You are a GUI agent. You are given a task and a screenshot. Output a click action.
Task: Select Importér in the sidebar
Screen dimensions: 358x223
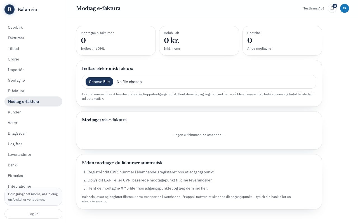(33, 70)
